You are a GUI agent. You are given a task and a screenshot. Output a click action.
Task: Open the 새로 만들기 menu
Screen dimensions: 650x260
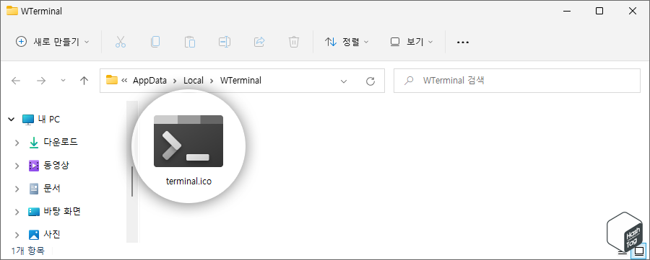pos(52,42)
